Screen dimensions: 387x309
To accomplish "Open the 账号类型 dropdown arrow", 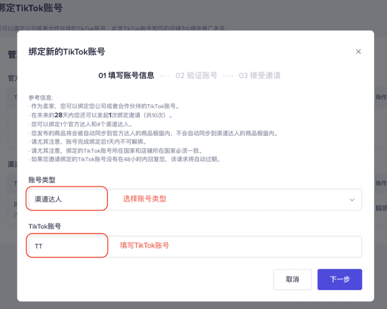I will [x=352, y=200].
